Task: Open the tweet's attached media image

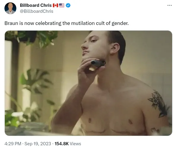Action: pos(88,83)
